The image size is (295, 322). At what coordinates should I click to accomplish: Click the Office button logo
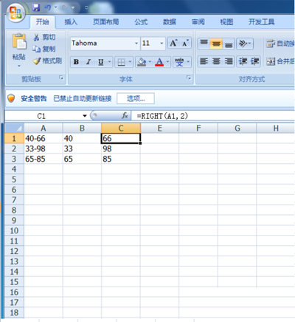pyautogui.click(x=16, y=13)
